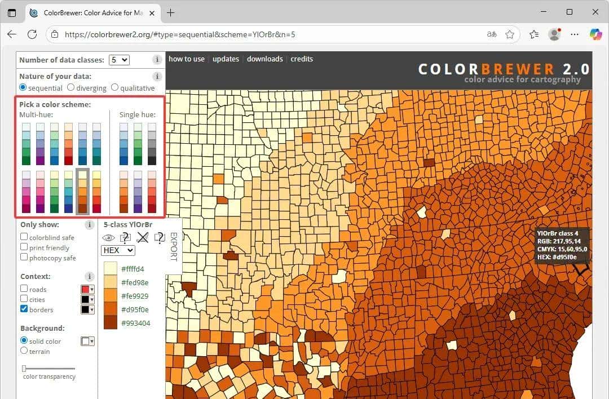Image resolution: width=609 pixels, height=399 pixels.
Task: Add this page to favorites with the star icon
Action: click(x=510, y=34)
